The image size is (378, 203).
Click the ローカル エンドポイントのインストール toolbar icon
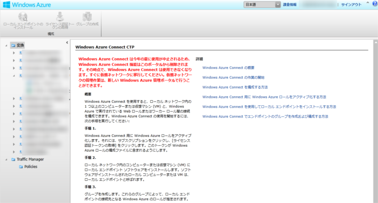pyautogui.click(x=23, y=17)
